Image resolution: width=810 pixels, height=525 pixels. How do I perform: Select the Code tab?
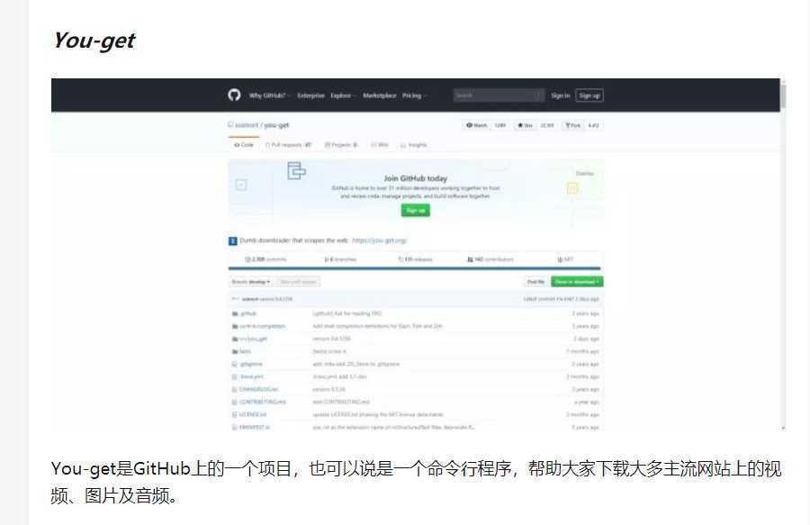click(x=244, y=145)
